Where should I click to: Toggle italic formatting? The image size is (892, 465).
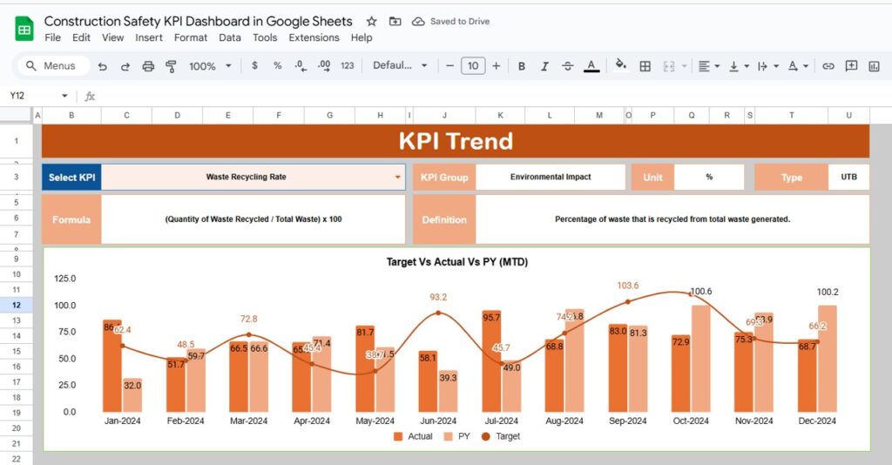click(x=544, y=66)
